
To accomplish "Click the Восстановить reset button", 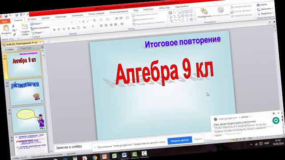I will tap(40, 28).
